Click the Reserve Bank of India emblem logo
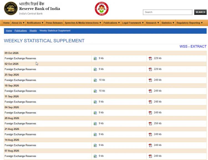Viewport: 208px width, 160px height. (11, 8)
